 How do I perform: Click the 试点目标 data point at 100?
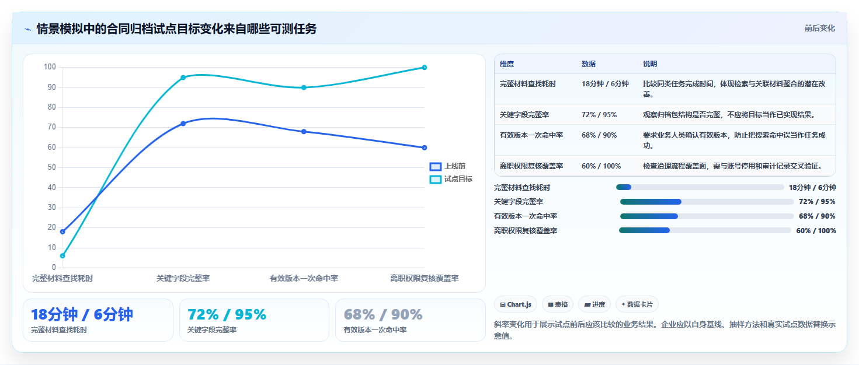425,68
